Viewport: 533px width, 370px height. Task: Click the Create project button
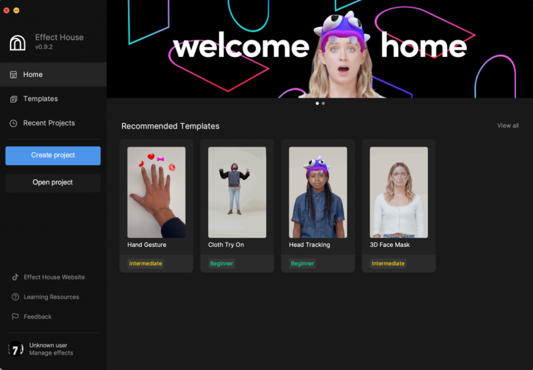53,155
